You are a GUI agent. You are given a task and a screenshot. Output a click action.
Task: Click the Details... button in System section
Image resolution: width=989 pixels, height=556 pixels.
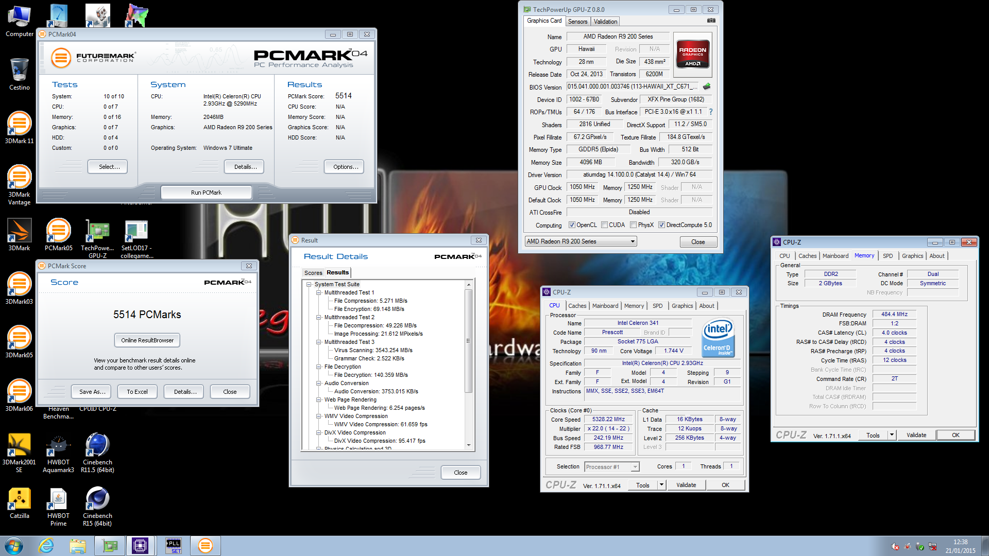click(244, 167)
